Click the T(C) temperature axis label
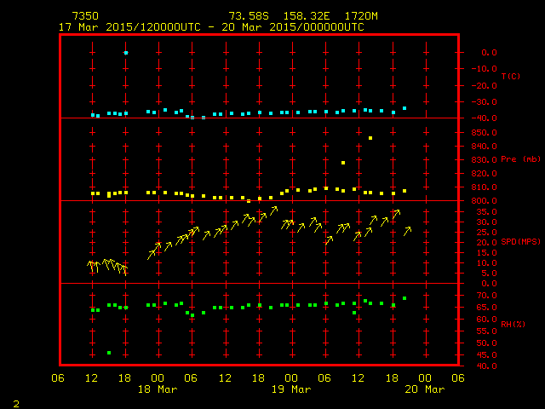Image resolution: width=545 pixels, height=409 pixels. (x=511, y=77)
